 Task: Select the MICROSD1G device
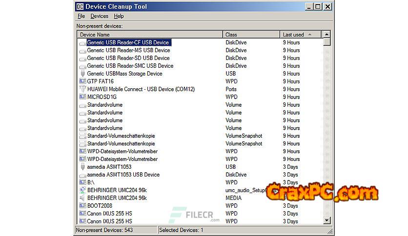click(x=102, y=97)
